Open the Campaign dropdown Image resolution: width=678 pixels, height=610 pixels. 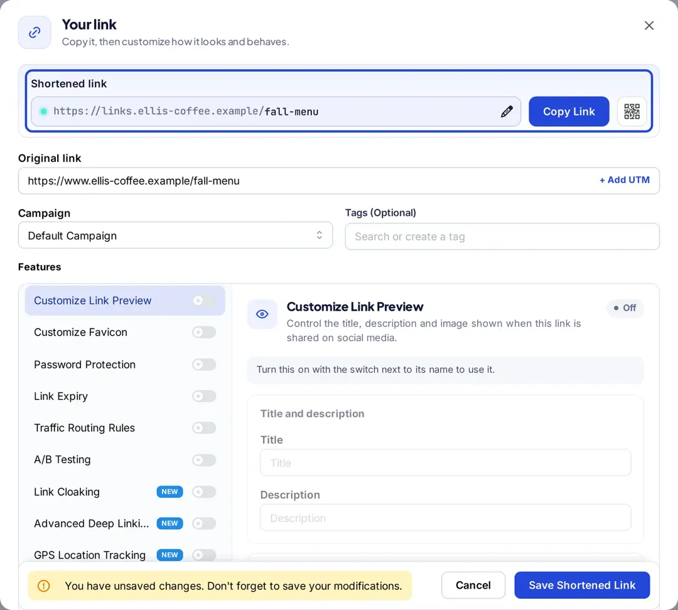[x=175, y=235]
